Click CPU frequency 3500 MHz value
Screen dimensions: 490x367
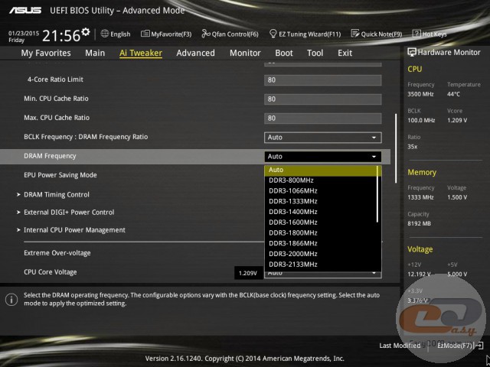420,94
